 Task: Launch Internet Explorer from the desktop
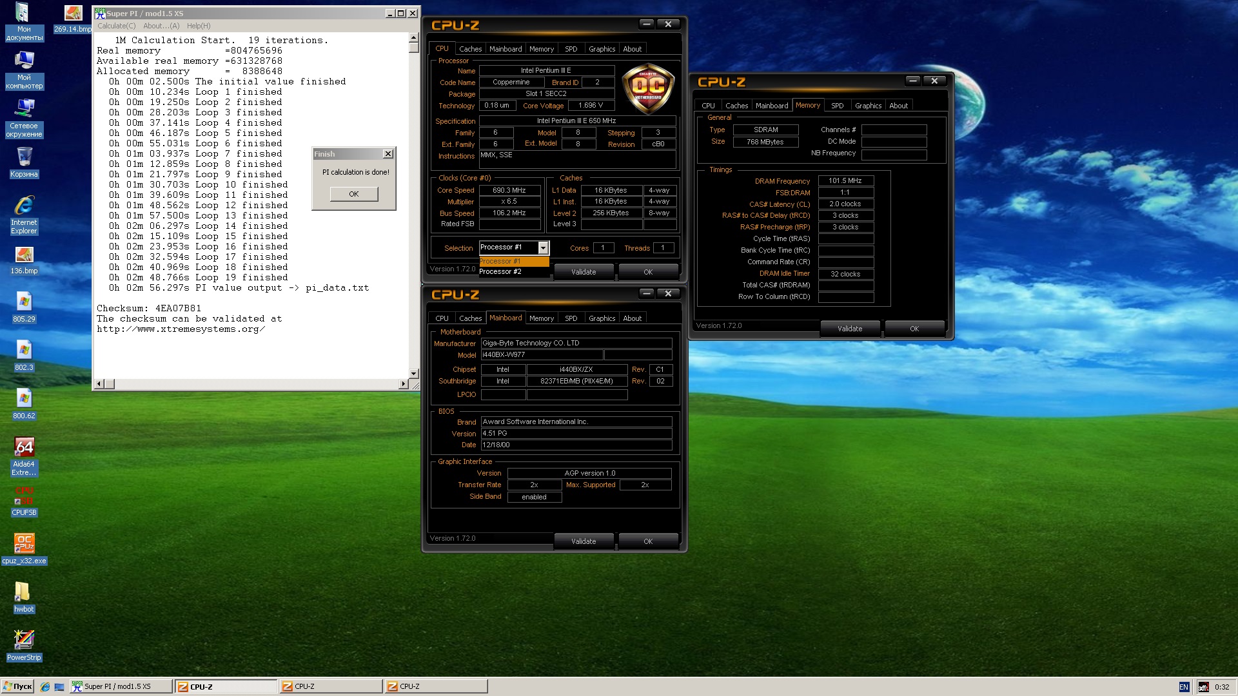(24, 215)
